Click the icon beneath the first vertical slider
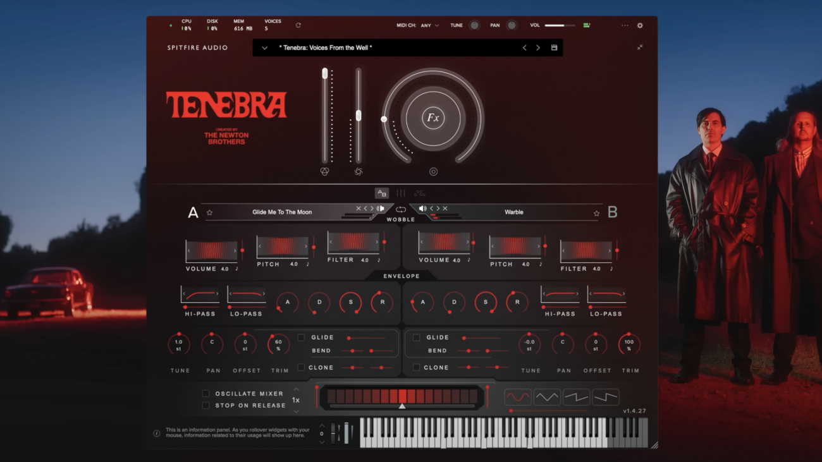The height and width of the screenshot is (462, 822). [x=325, y=171]
